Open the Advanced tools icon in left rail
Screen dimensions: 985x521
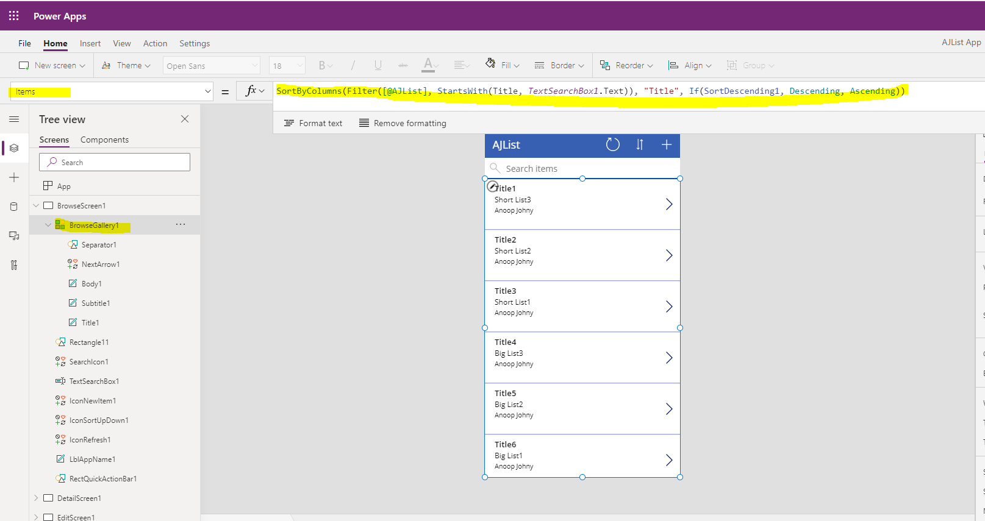[14, 265]
